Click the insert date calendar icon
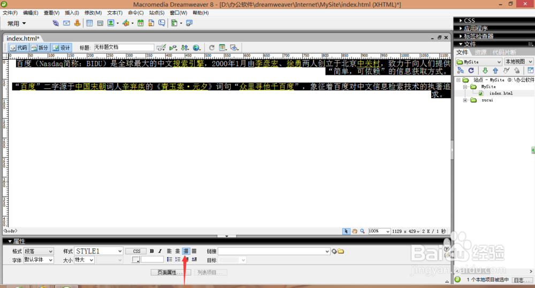The image size is (535, 288). pyautogui.click(x=141, y=23)
